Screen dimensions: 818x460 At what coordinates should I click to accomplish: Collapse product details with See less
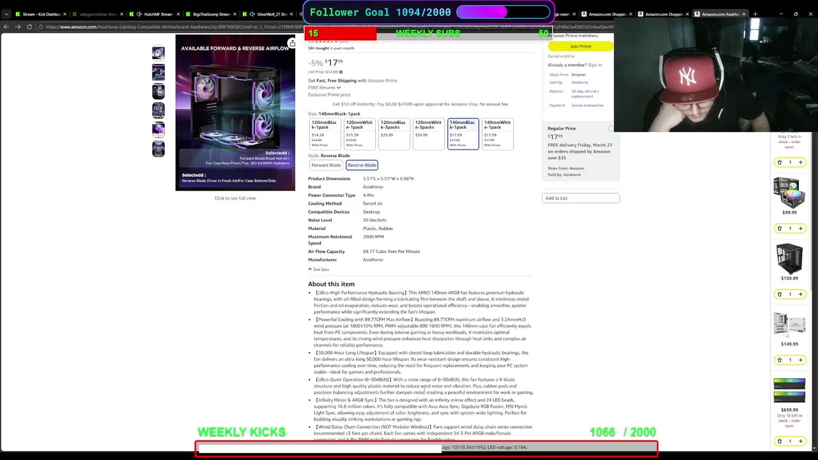tap(318, 269)
